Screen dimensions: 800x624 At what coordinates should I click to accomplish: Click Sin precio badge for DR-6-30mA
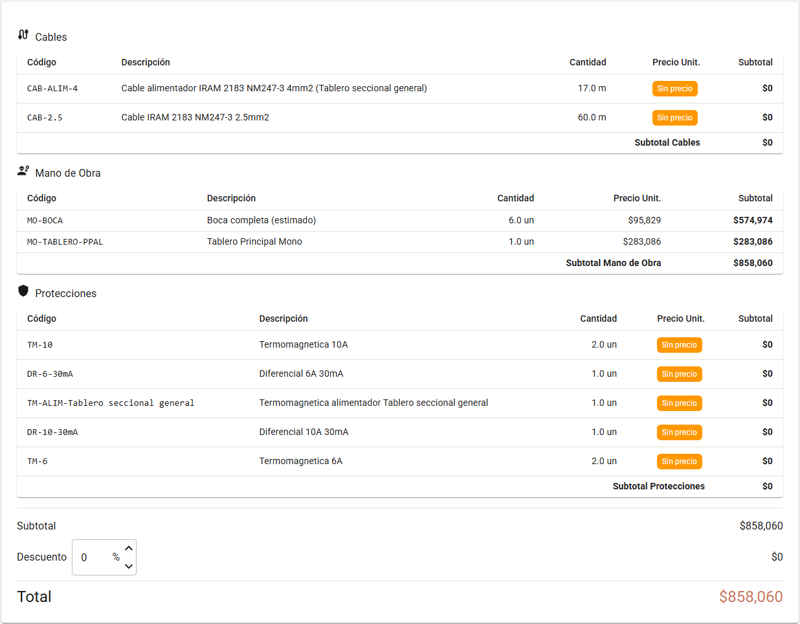point(679,374)
